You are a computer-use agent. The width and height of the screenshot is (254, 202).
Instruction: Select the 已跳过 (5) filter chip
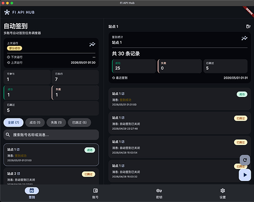[x=79, y=122]
